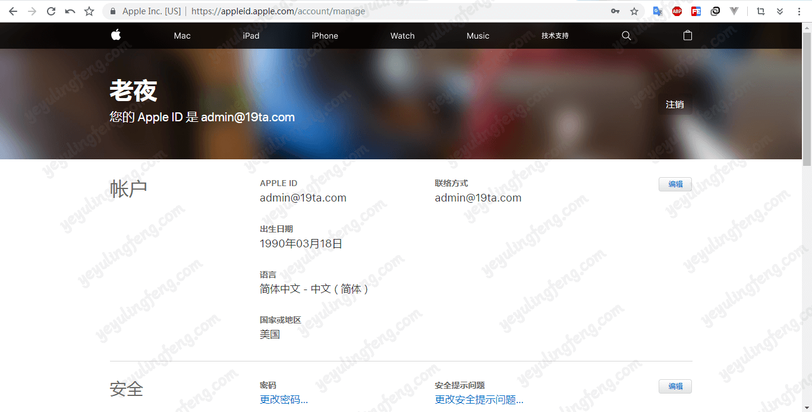Click the language value 简体中文 - 中文（简体）
The width and height of the screenshot is (812, 412).
[x=314, y=289]
